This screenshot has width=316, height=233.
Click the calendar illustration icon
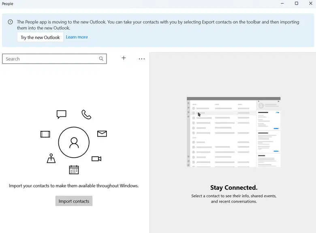(74, 170)
